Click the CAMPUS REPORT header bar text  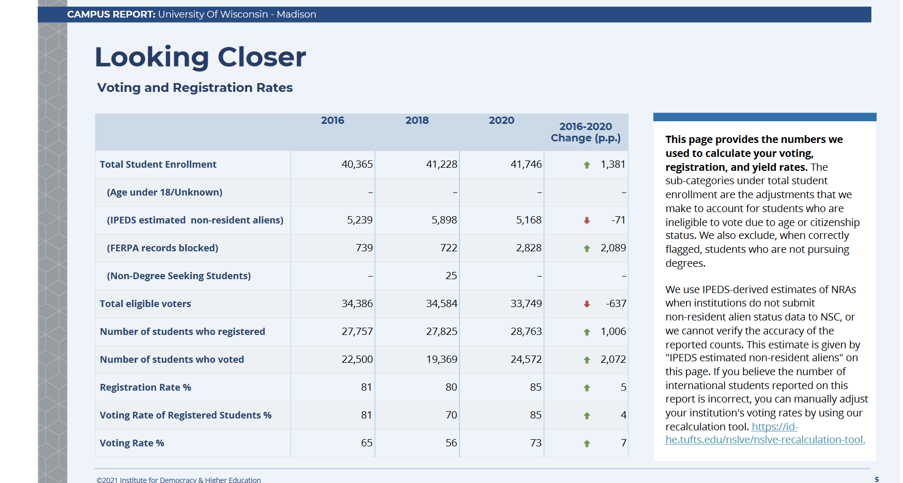pos(192,14)
